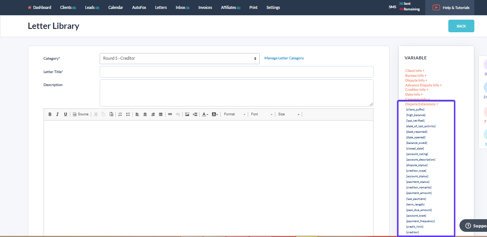Viewport: 487px width, 237px height.
Task: Click the insert image icon
Action: coord(187,114)
